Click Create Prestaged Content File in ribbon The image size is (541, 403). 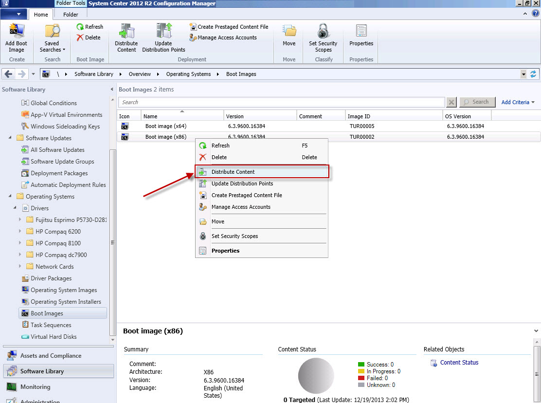(229, 27)
